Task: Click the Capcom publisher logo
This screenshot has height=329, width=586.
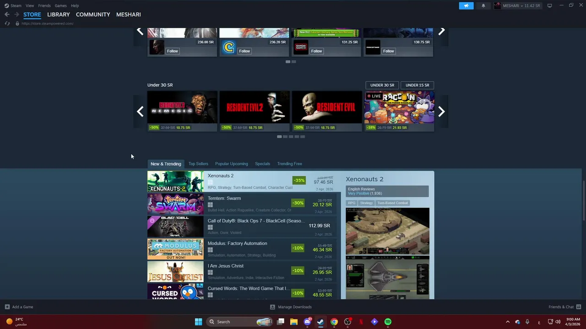Action: (228, 47)
